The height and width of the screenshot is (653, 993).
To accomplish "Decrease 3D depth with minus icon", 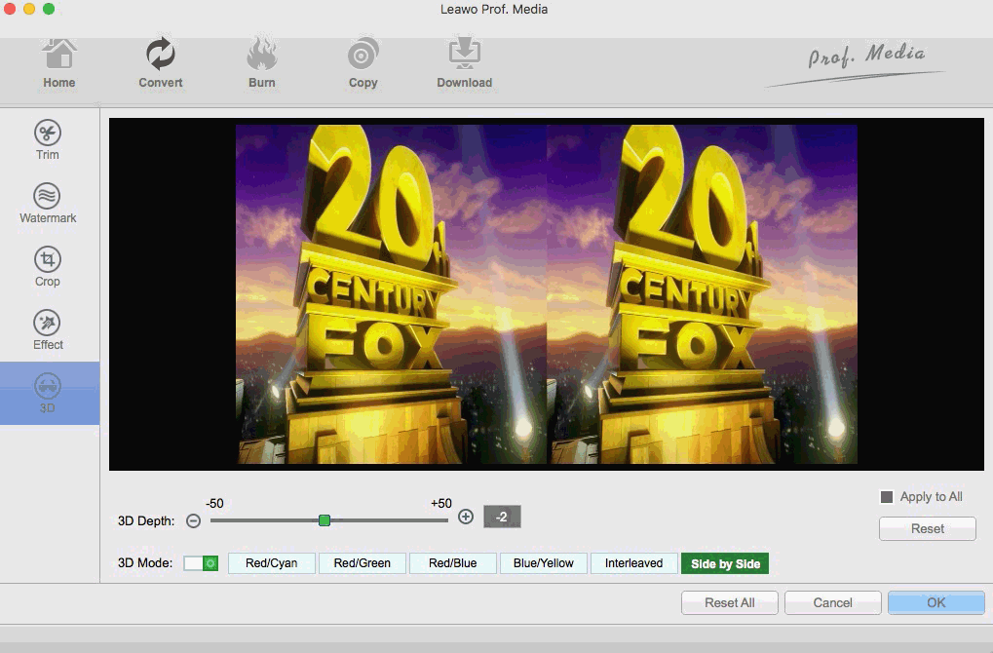I will [194, 520].
